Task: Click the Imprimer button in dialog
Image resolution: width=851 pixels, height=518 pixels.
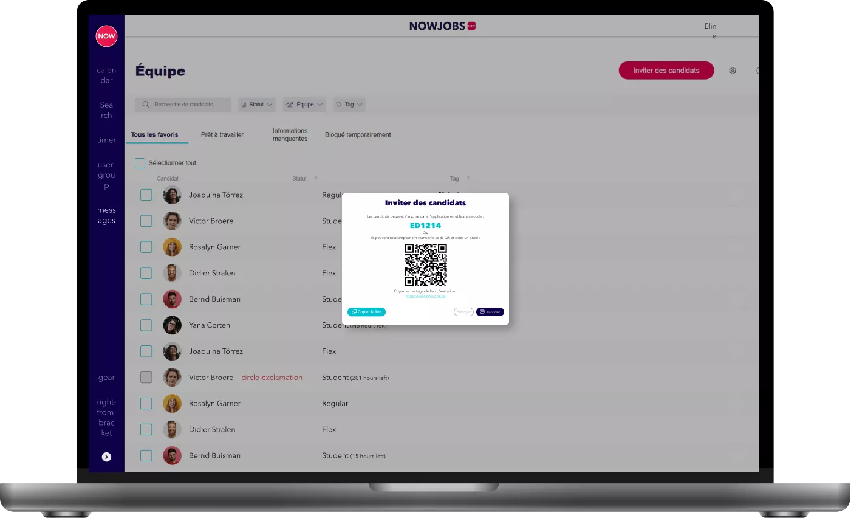Action: [490, 312]
